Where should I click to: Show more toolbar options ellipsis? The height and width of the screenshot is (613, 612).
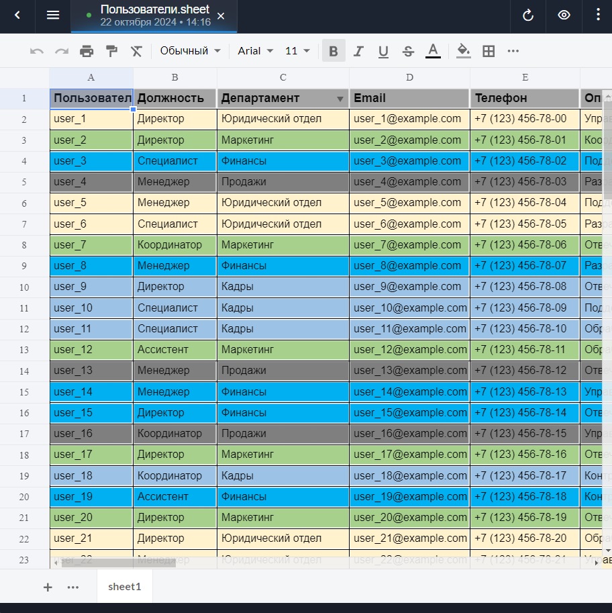pos(513,51)
